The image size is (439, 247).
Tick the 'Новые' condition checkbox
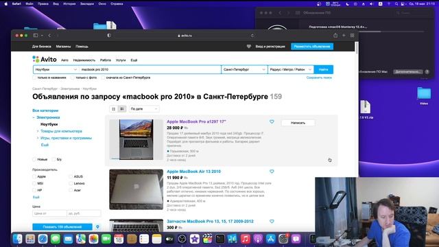[x=34, y=159]
